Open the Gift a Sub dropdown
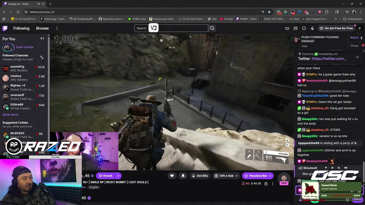Screen dimensions: 365x205 [236, 176]
